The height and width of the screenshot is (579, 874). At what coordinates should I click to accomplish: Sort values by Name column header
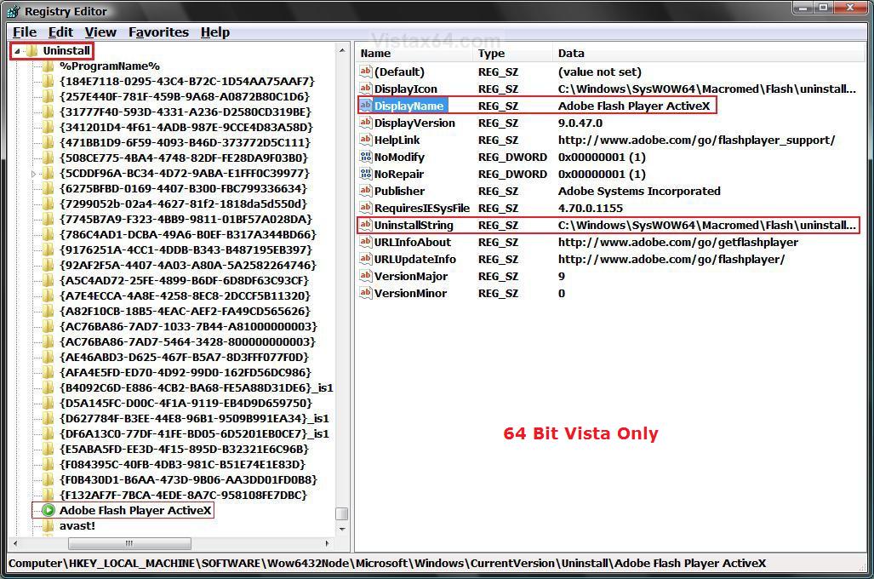coord(413,53)
